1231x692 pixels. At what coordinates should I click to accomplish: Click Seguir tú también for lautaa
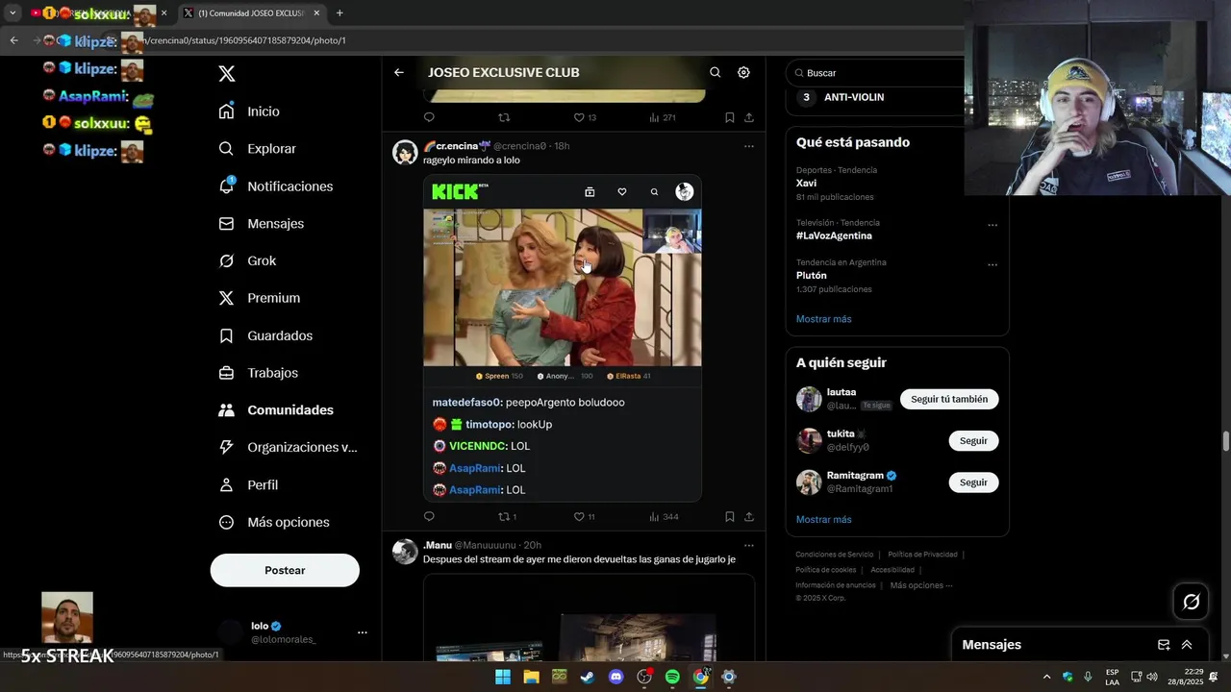coord(949,399)
